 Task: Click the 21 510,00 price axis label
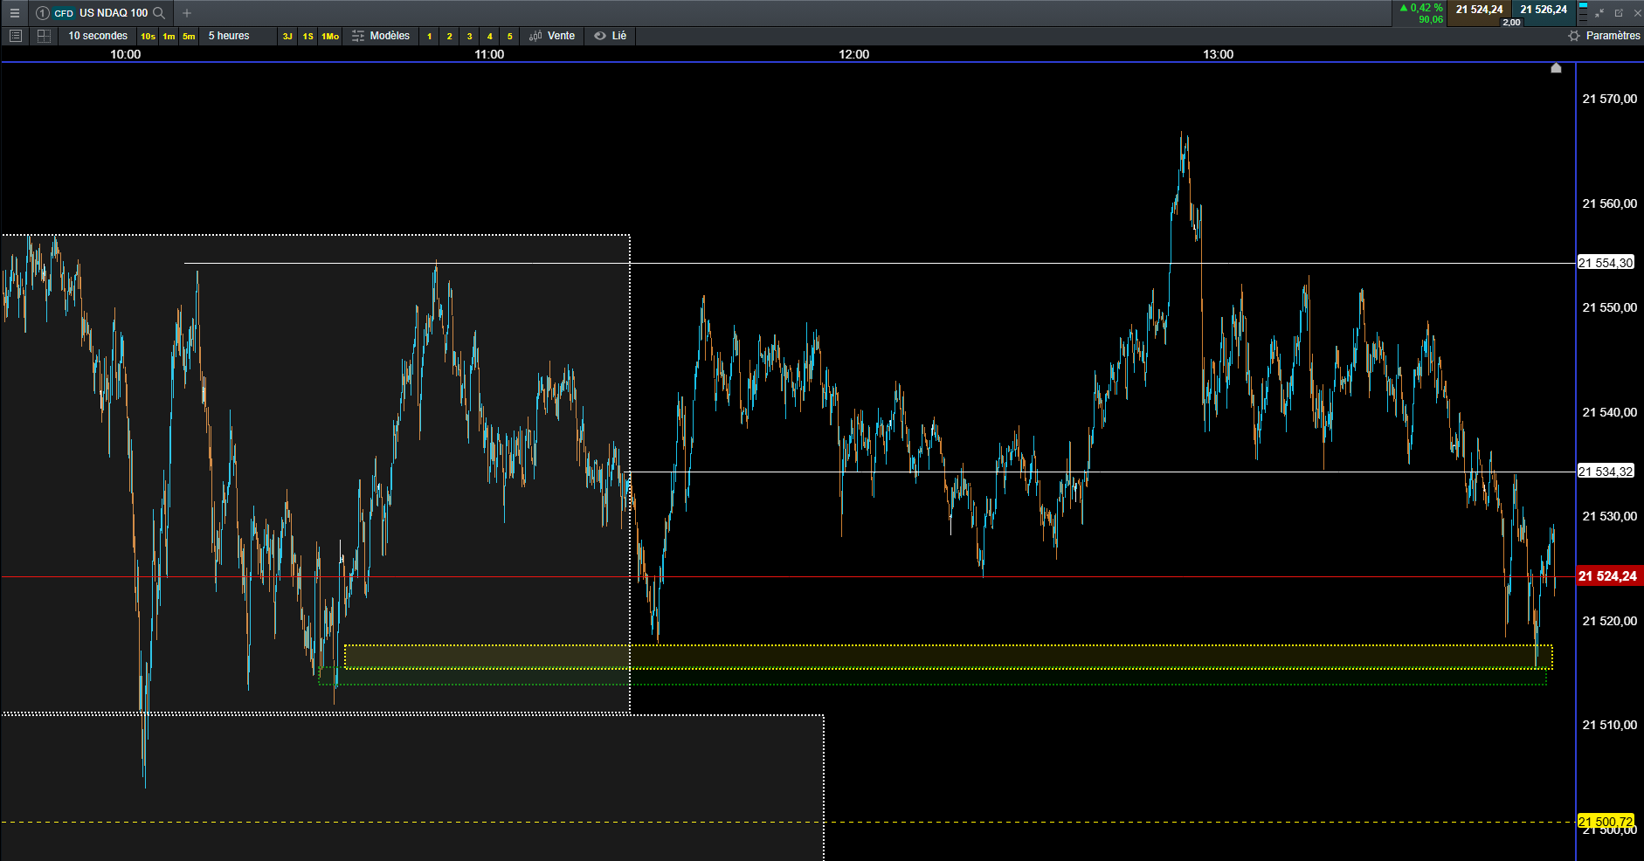1610,725
